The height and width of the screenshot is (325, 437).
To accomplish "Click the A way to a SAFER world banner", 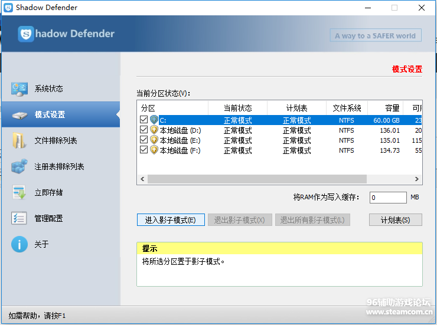I will point(376,35).
